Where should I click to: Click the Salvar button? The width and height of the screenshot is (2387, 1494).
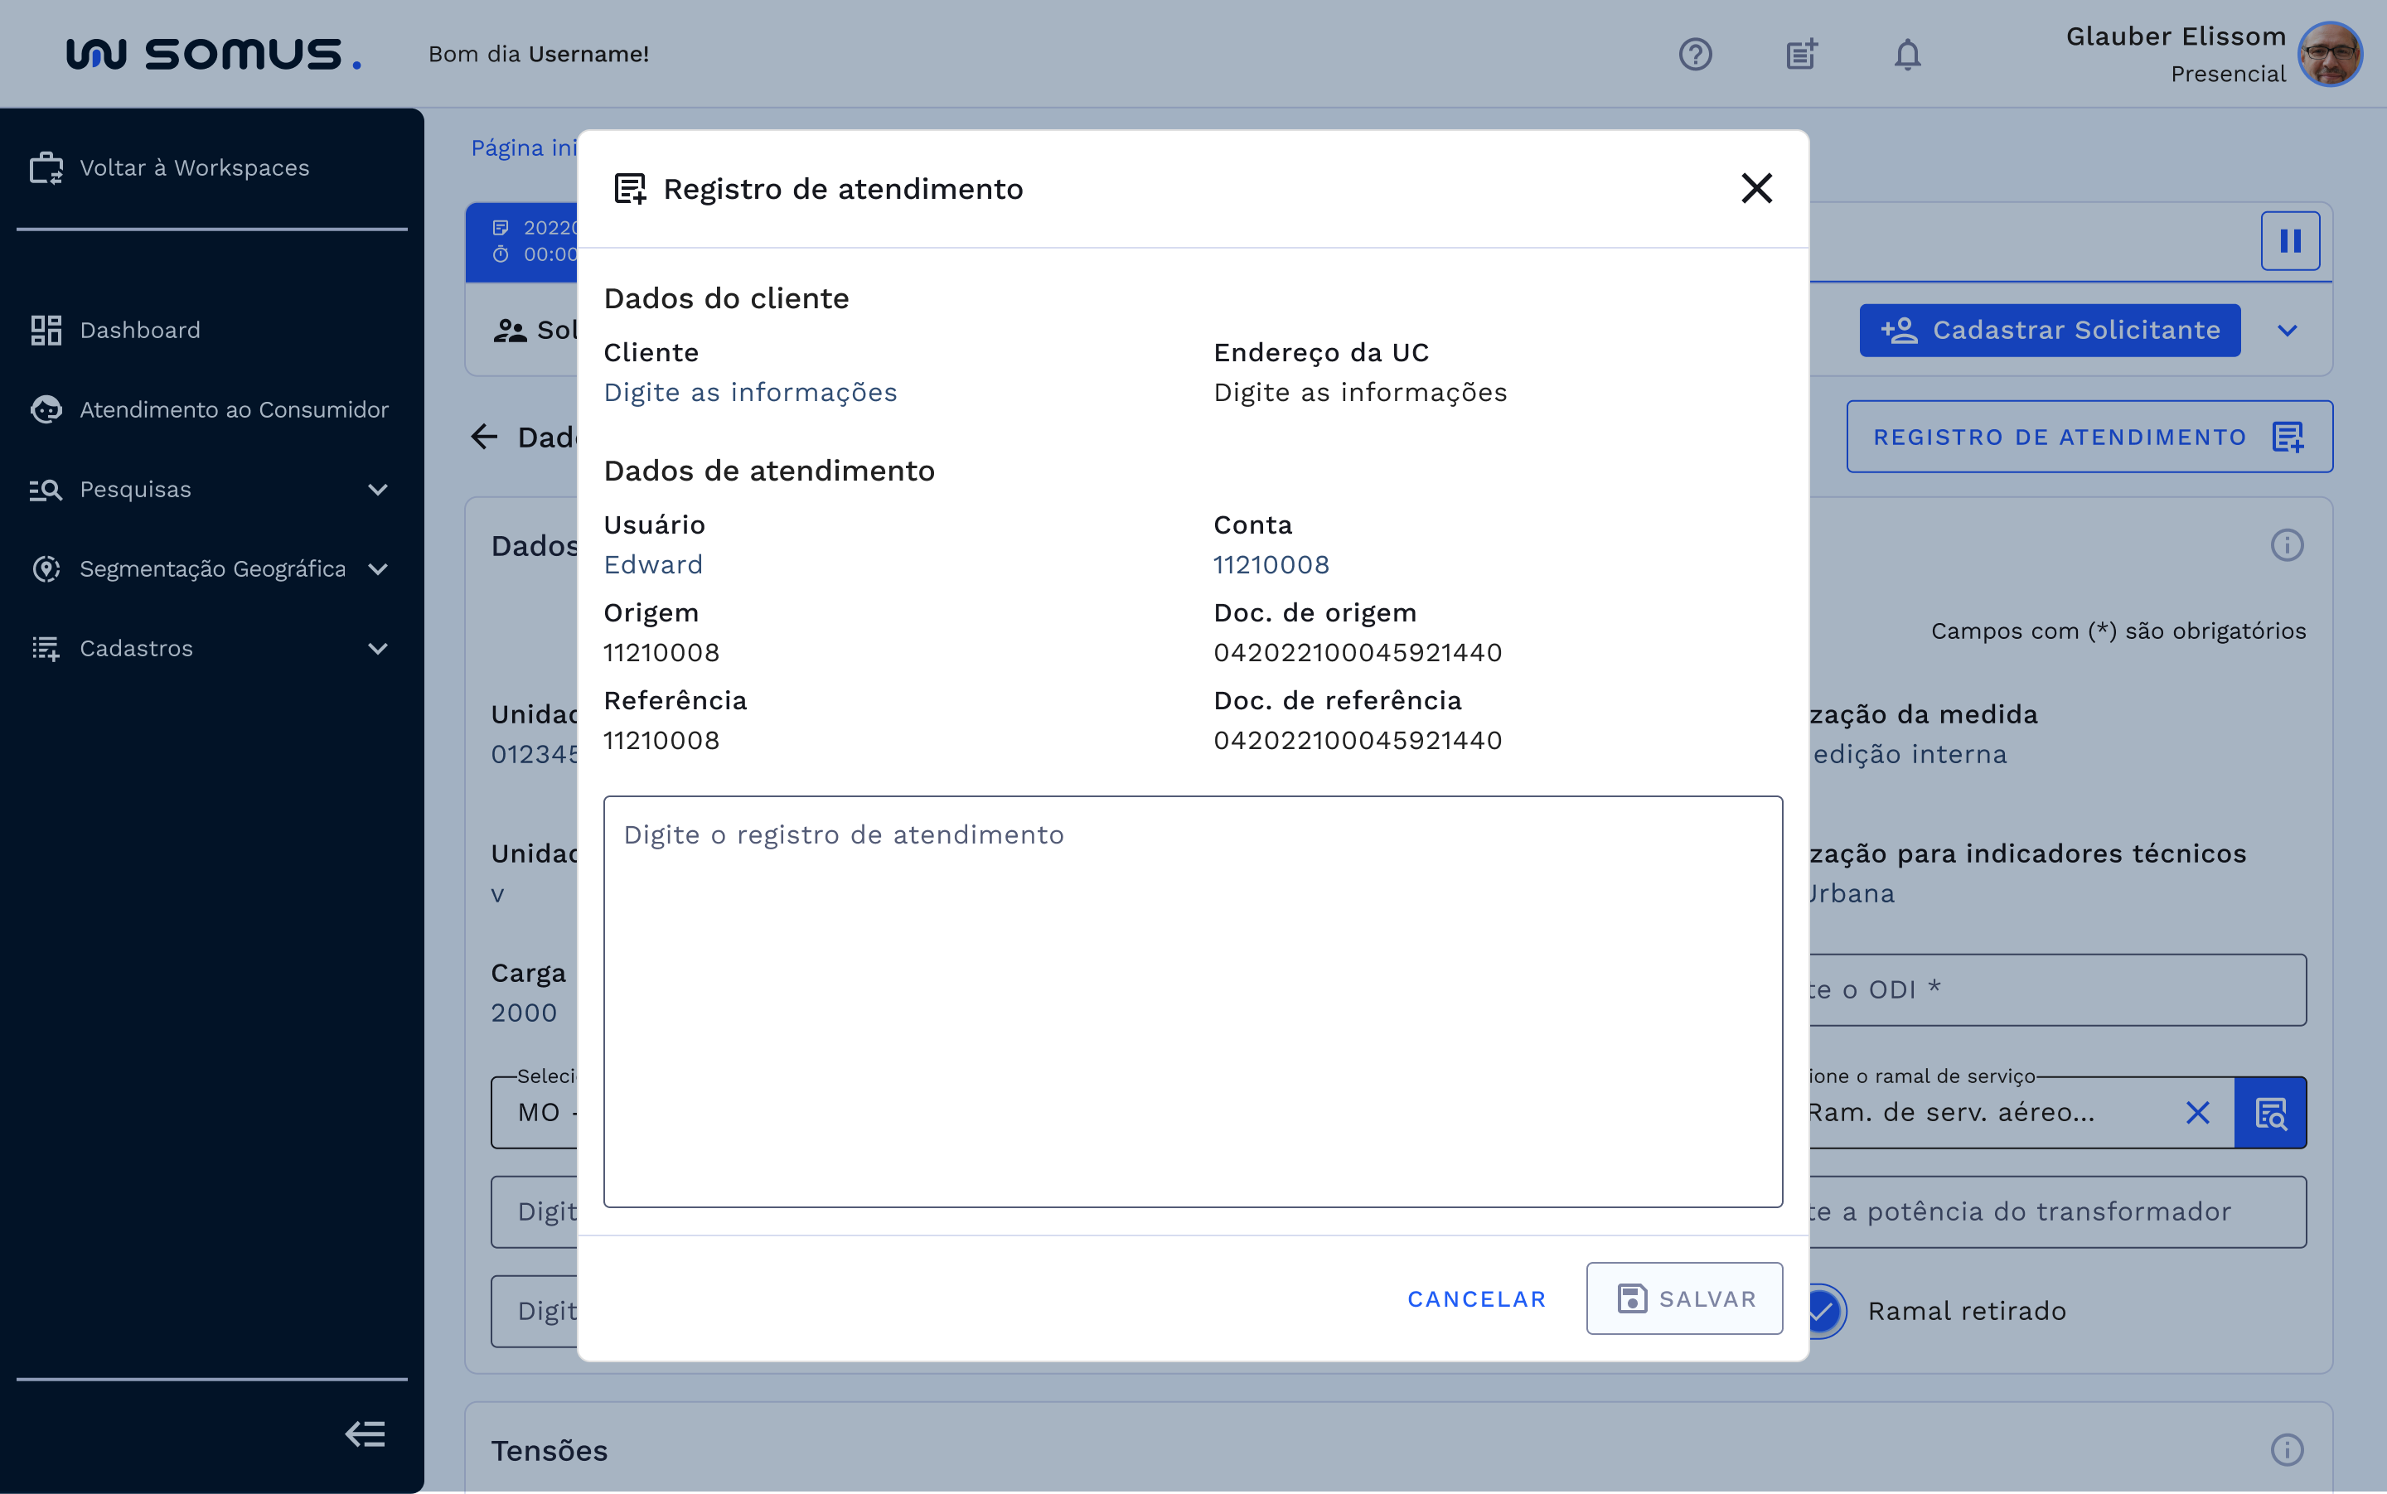(1684, 1298)
